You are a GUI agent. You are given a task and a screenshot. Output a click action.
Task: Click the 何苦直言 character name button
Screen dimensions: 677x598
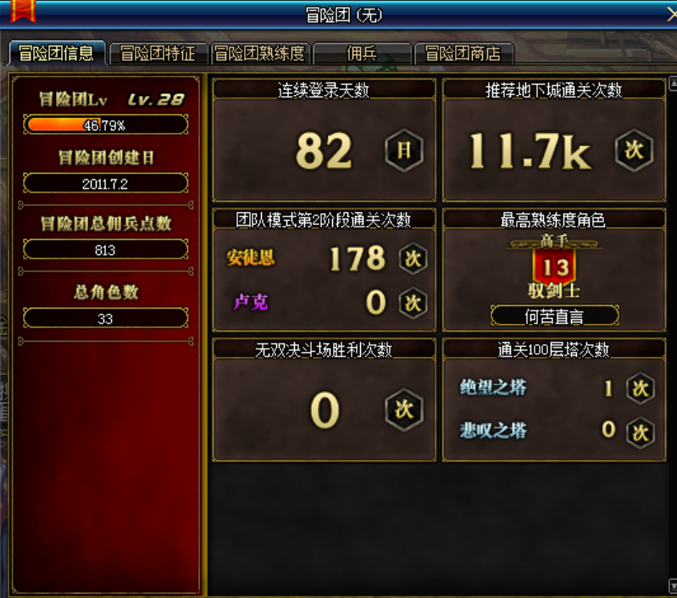coord(554,316)
